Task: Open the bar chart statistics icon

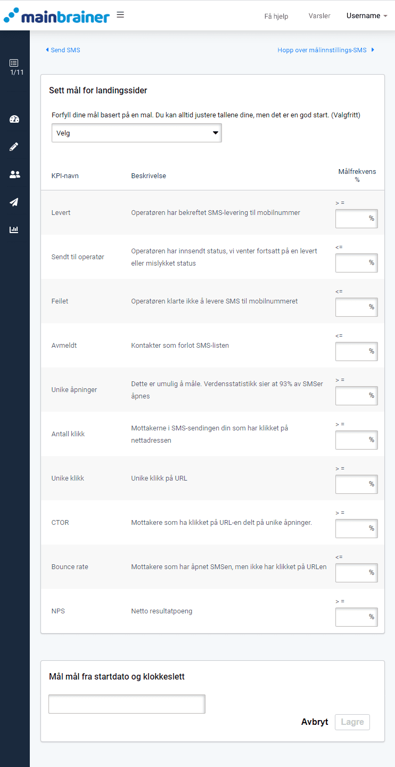Action: (x=14, y=230)
